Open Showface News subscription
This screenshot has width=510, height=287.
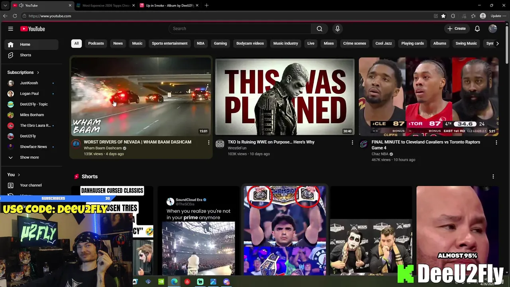[x=32, y=147]
